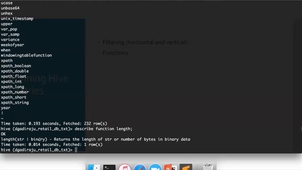Click the 'unix_timestamp' function name
Screen dimensions: 302x170
click(17, 19)
